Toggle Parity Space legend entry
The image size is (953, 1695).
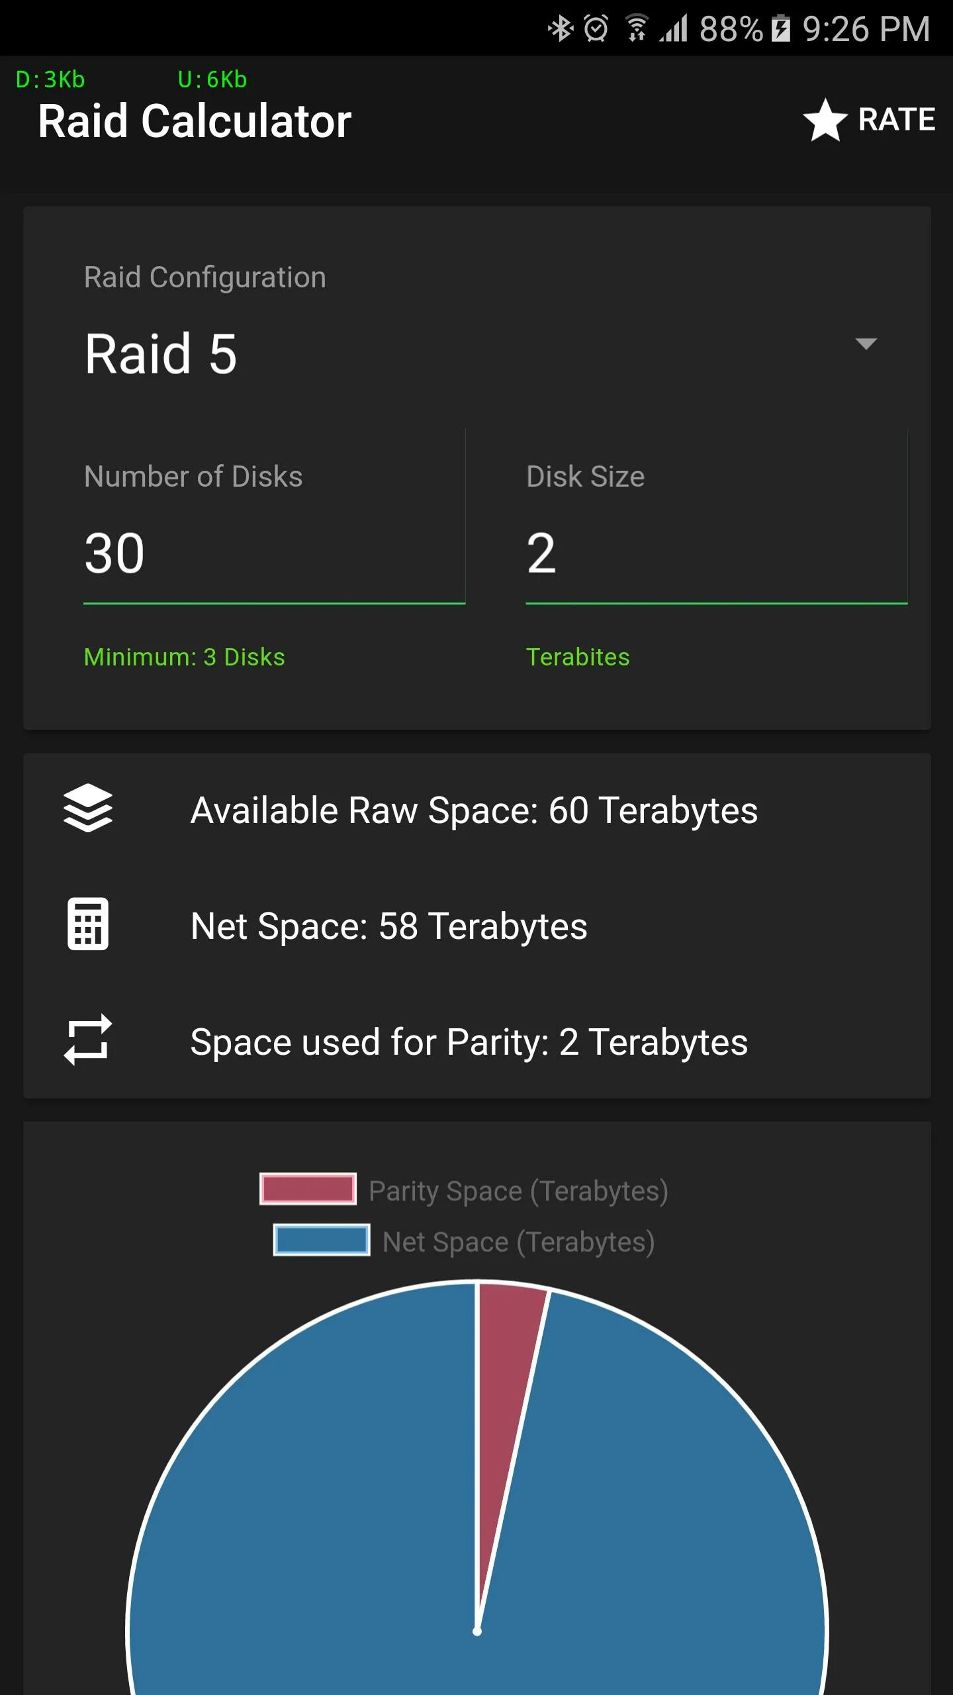pos(464,1190)
